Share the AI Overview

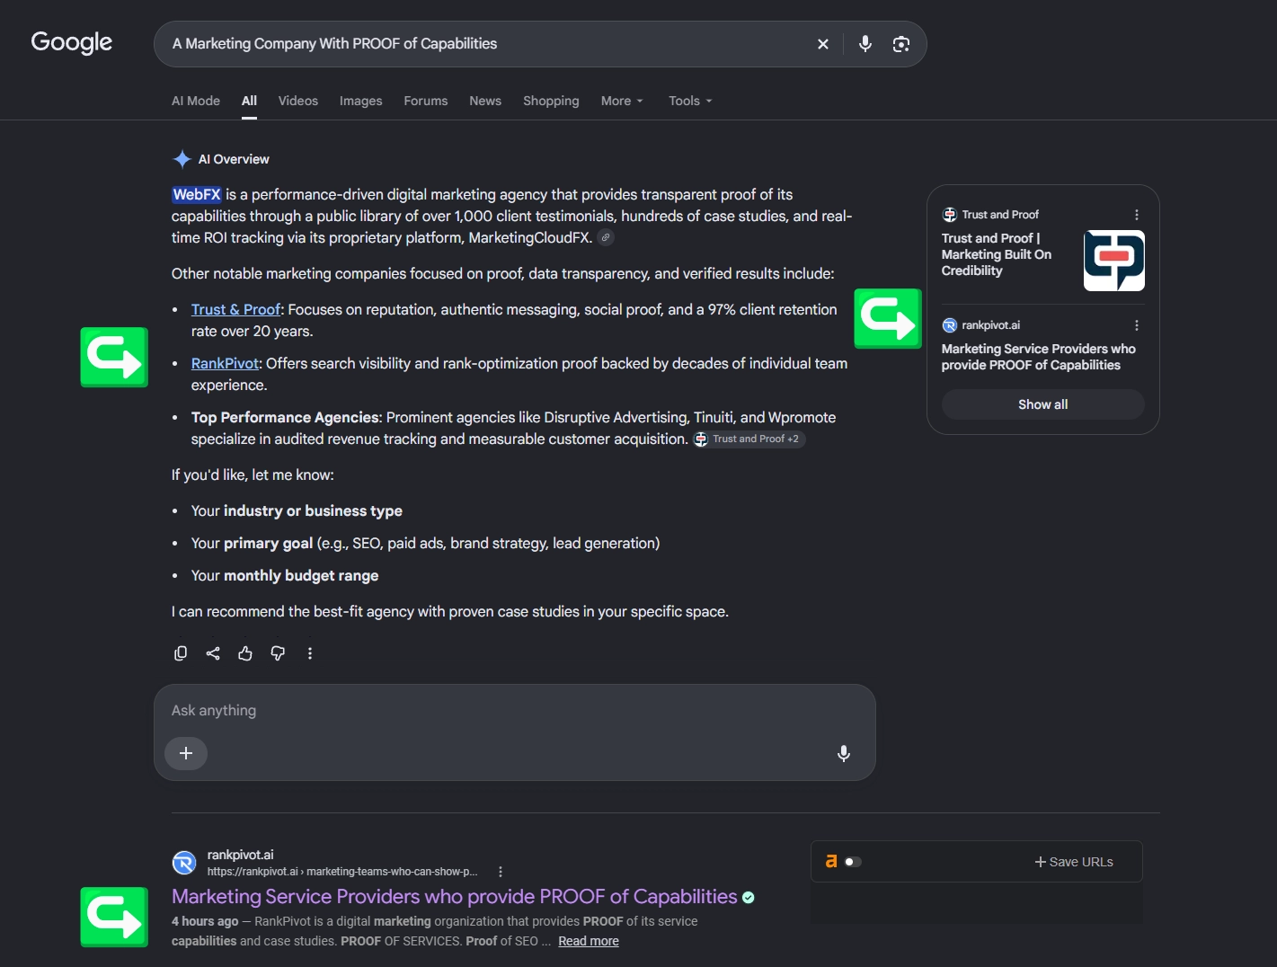click(213, 653)
